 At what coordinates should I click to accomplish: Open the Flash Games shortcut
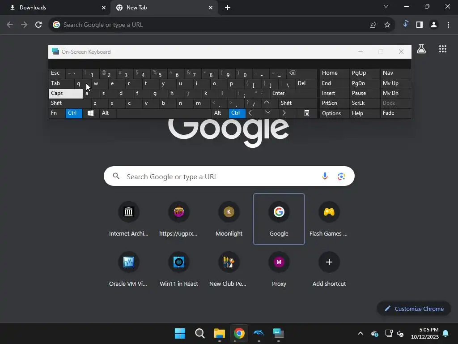point(329,219)
